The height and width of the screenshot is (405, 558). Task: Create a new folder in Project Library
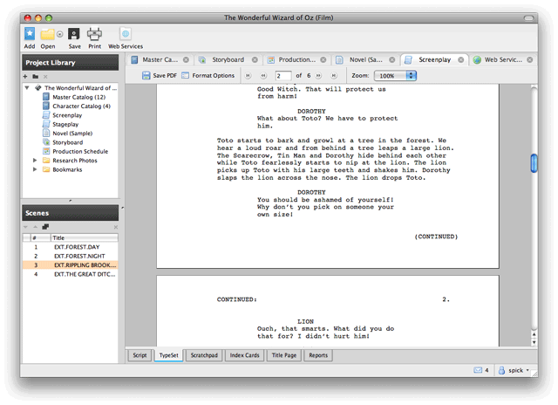coord(35,77)
